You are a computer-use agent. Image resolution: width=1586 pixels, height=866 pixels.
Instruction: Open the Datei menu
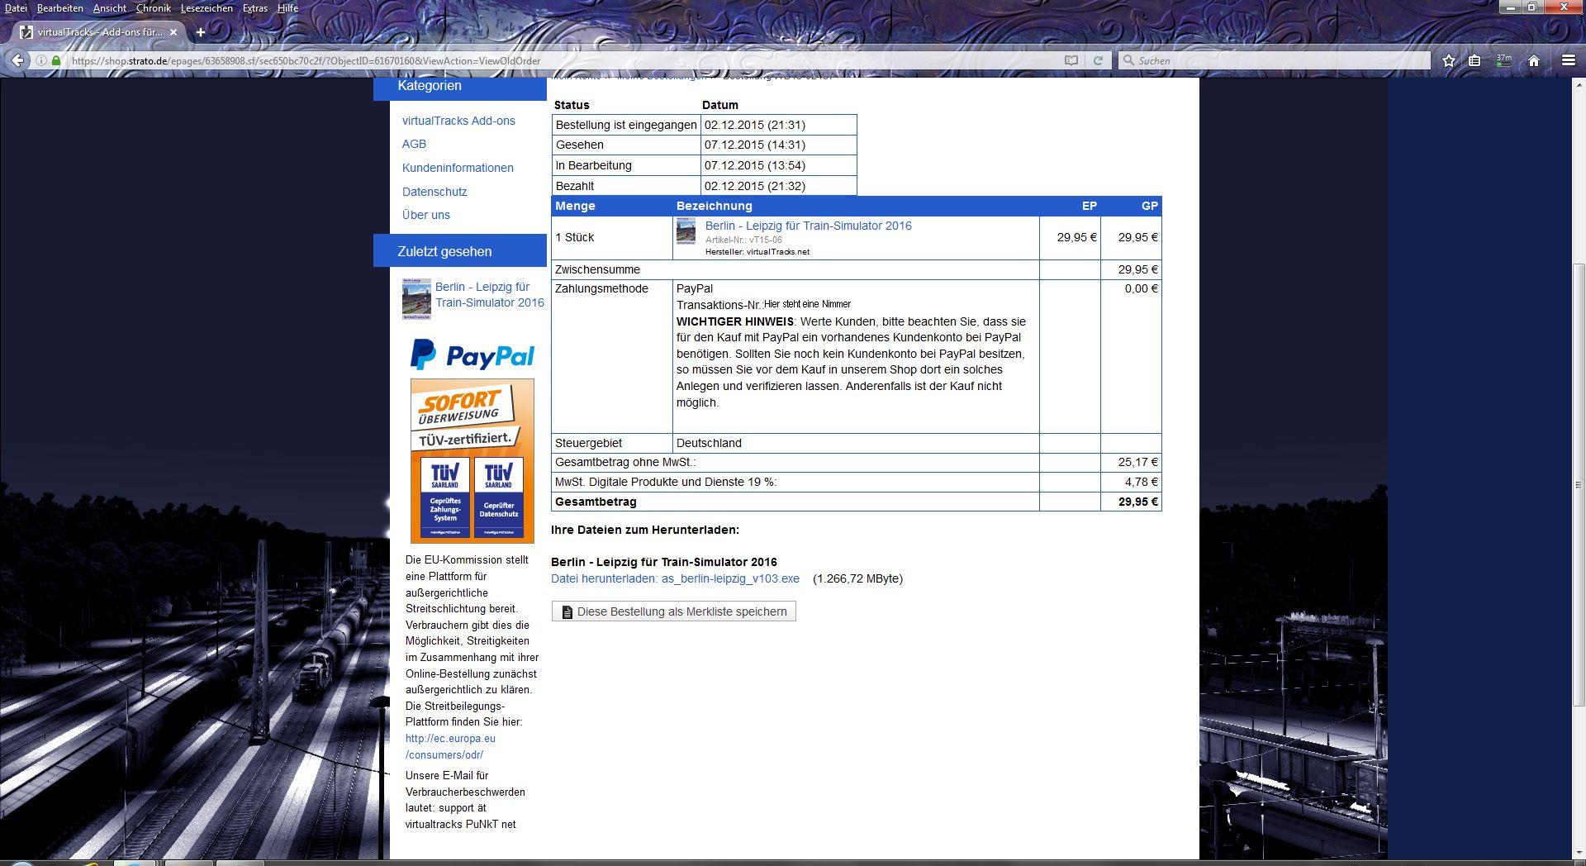coord(16,8)
